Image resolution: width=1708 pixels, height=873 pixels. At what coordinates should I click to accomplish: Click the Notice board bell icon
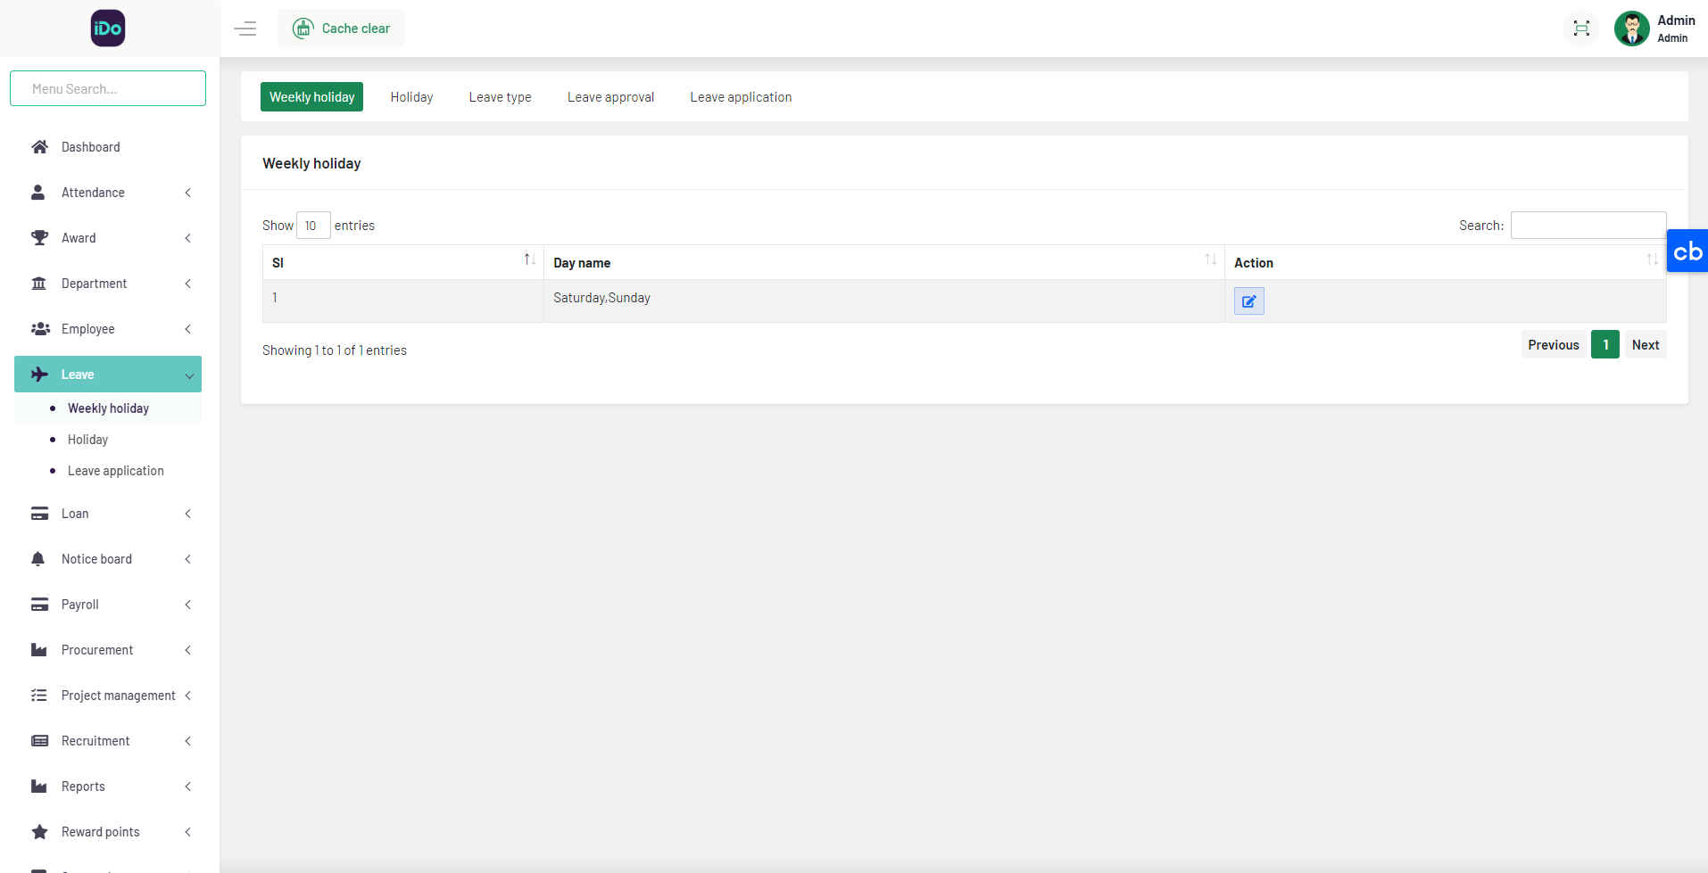[x=38, y=559]
